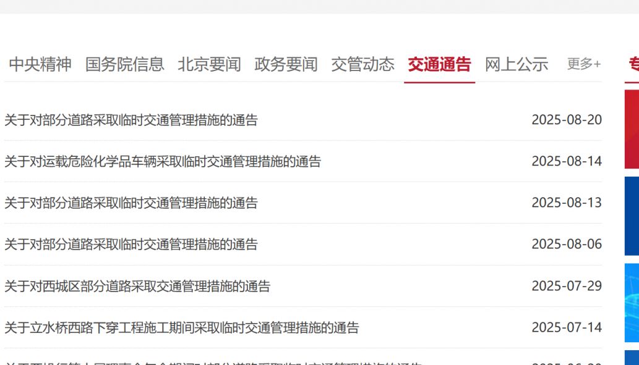This screenshot has width=639, height=365.
Task: Switch to the 中央精神 tab
Action: [x=40, y=64]
